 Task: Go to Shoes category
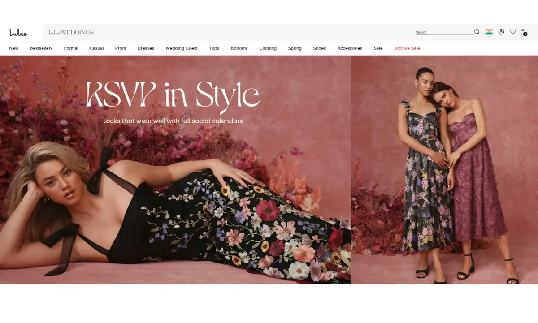pos(319,48)
